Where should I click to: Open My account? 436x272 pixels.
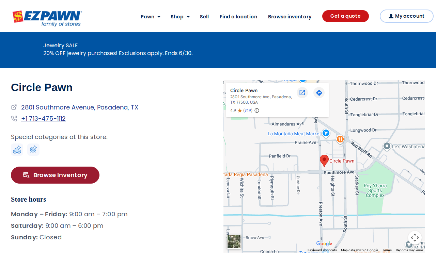tap(407, 16)
